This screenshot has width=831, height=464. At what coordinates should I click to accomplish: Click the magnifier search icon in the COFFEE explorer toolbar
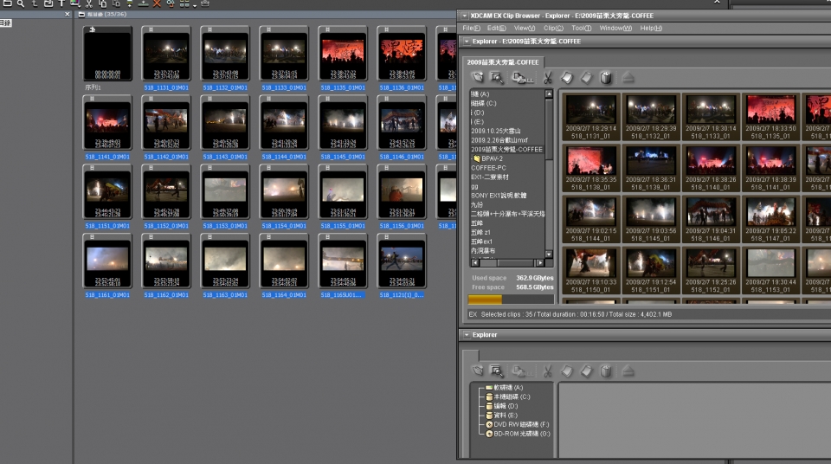(x=498, y=78)
